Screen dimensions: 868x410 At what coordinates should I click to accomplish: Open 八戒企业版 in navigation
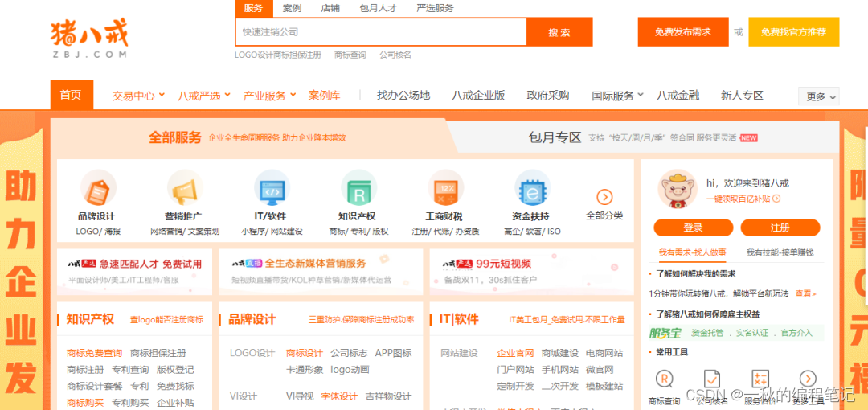coord(478,96)
